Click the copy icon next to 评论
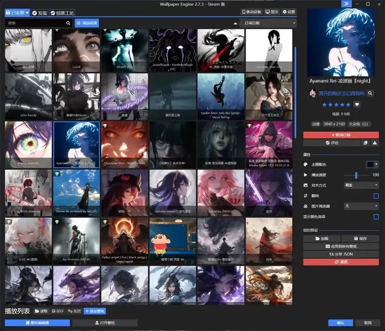 click(x=365, y=143)
